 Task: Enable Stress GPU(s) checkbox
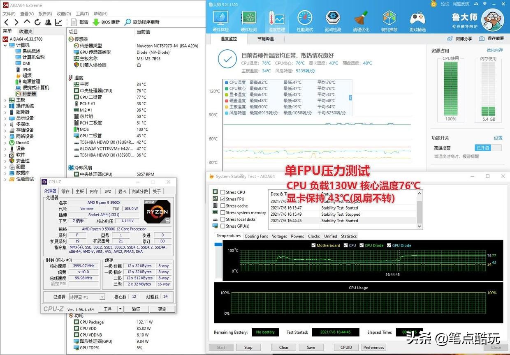223,226
